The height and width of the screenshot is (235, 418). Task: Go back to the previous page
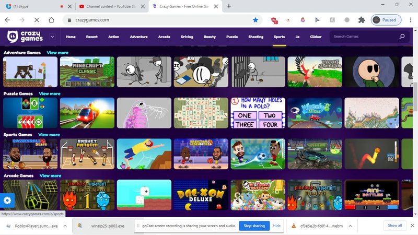coord(7,20)
